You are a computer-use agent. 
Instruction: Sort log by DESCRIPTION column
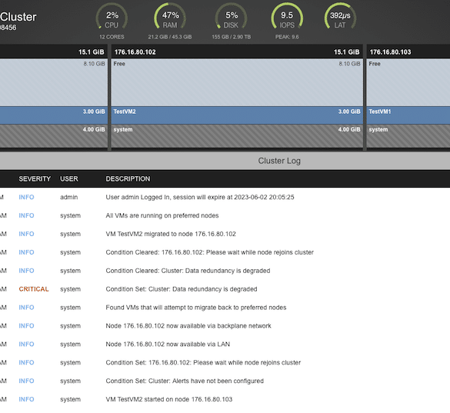128,178
